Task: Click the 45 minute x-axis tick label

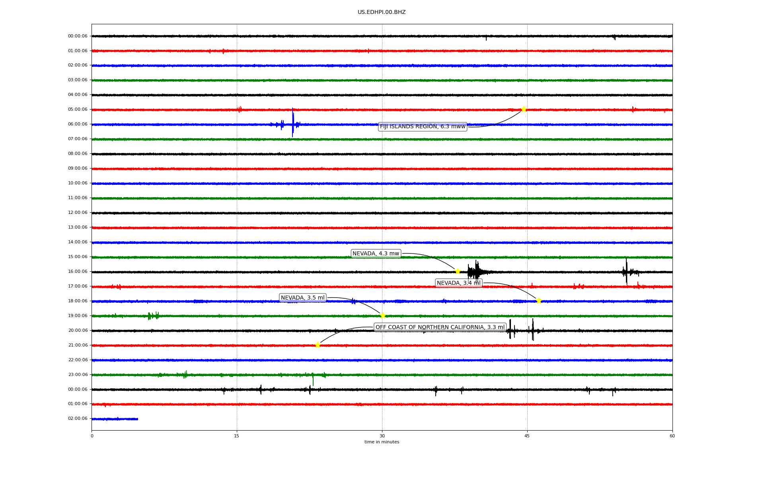Action: click(x=527, y=436)
